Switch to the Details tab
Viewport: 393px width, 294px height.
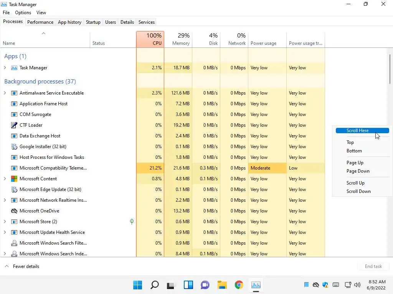[127, 22]
